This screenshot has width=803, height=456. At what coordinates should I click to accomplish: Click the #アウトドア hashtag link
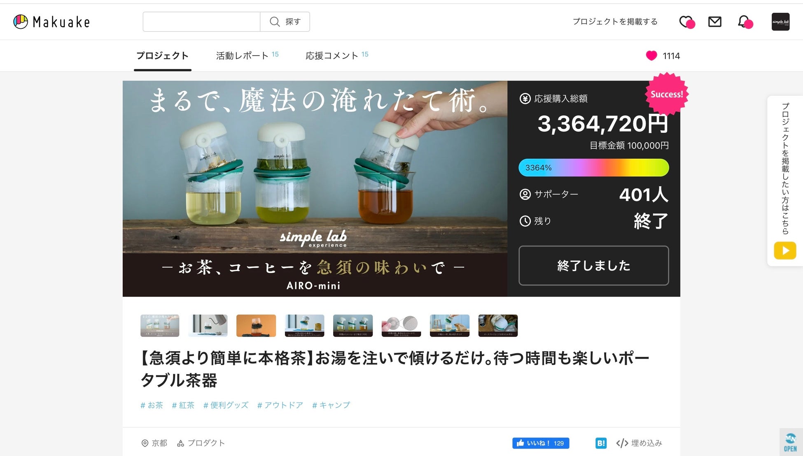[280, 405]
